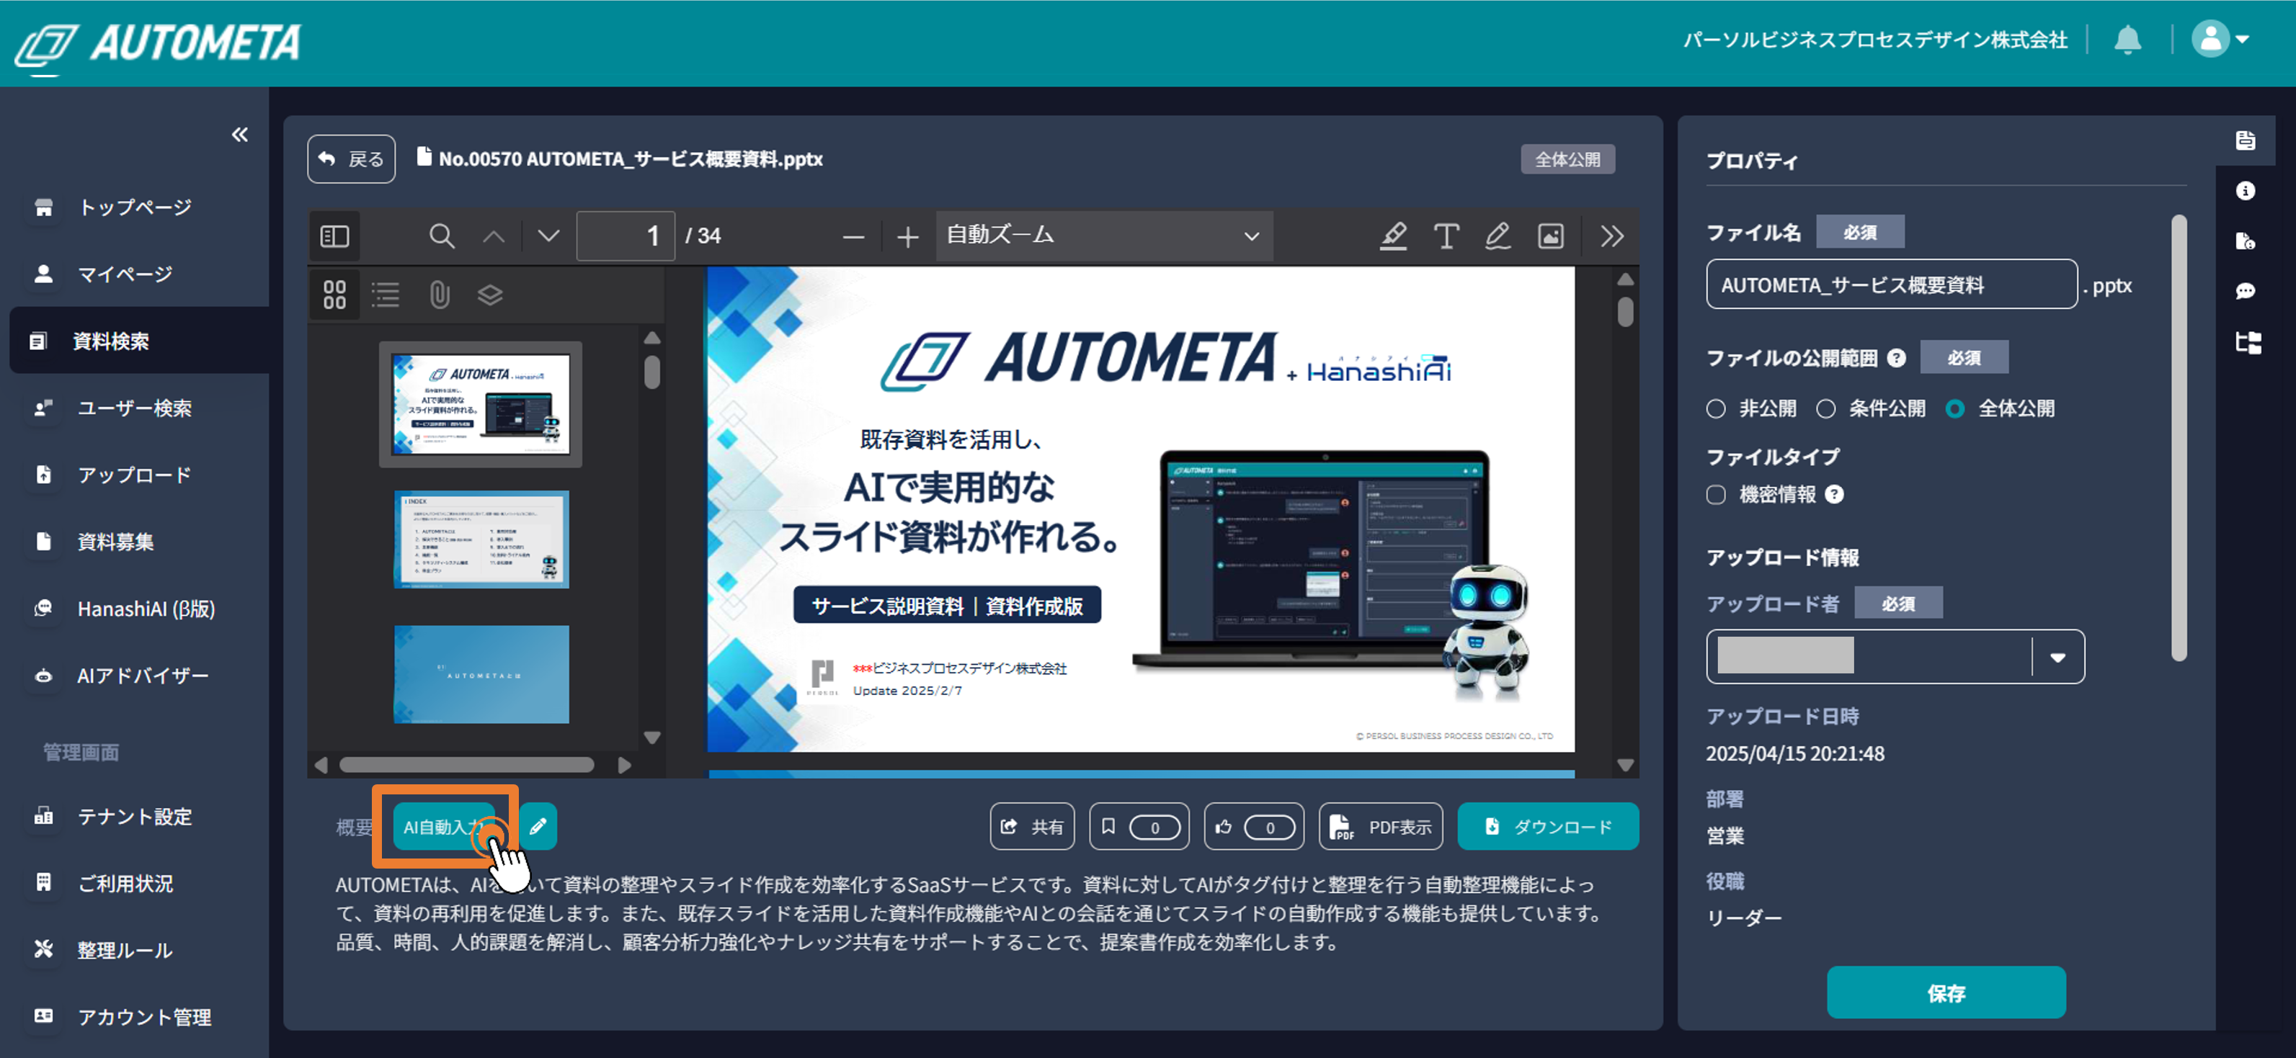The image size is (2296, 1058).
Task: Open the comments side tab icon
Action: point(2246,291)
